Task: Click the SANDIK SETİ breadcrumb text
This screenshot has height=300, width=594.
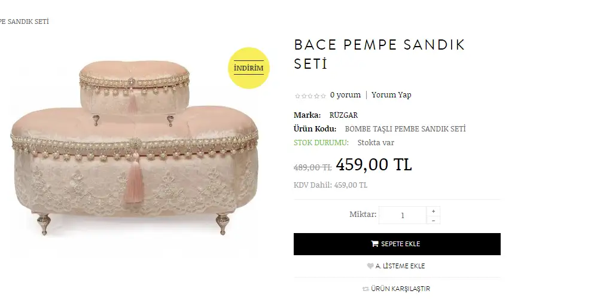Action: click(24, 22)
